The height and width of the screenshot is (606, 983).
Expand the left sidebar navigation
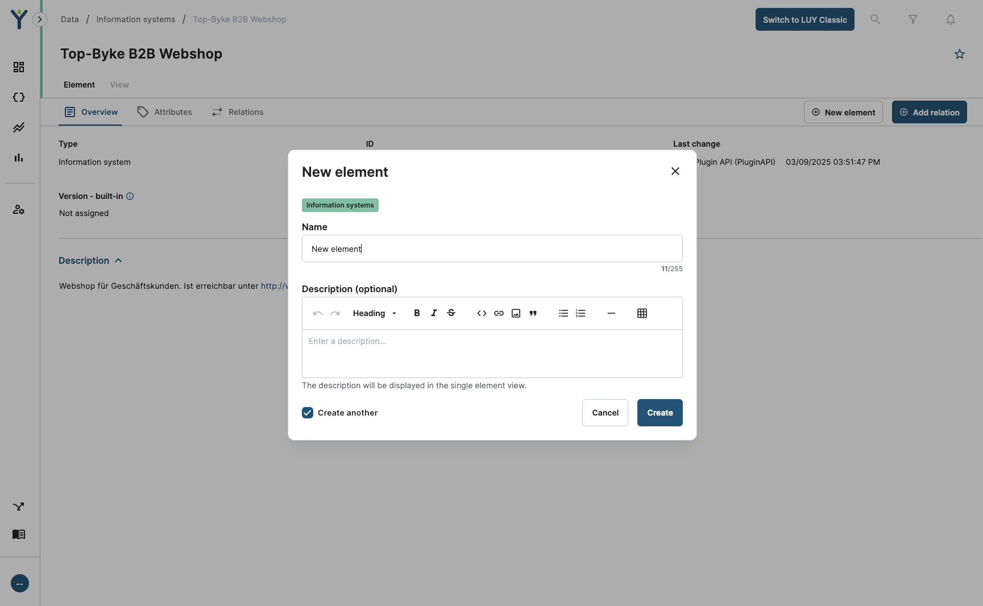click(40, 19)
